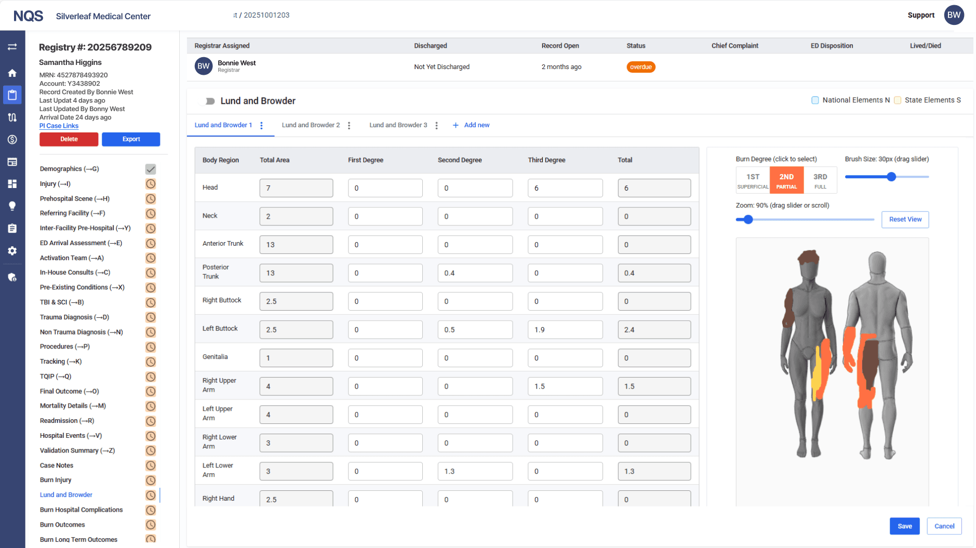Select the clipboard registry icon in sidebar
Screen dimensions: 976x548
point(12,95)
